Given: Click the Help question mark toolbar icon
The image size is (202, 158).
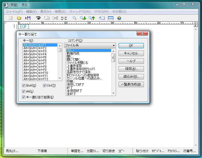Looking at the screenshot, I should click(x=119, y=18).
